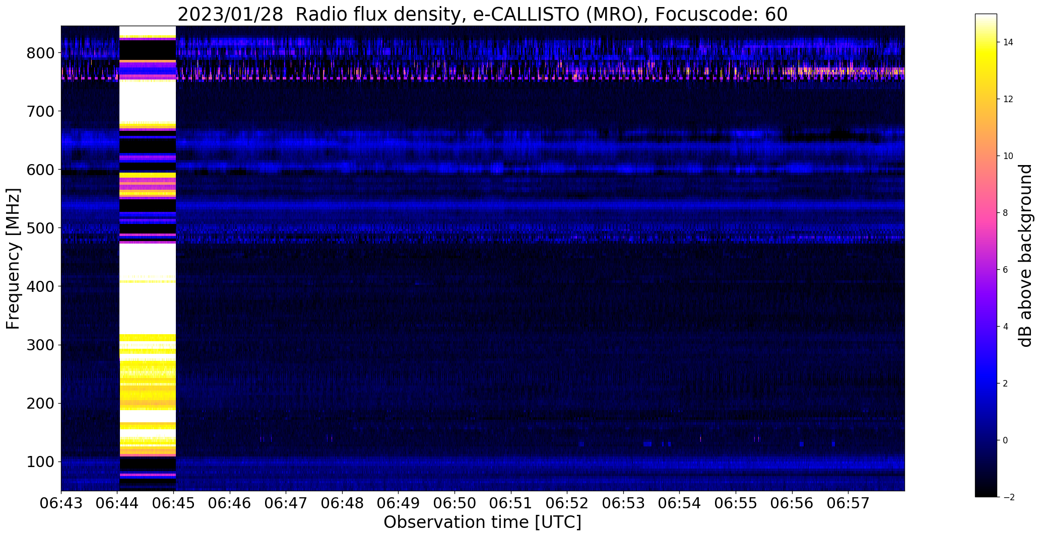Click the 06:45 time tick label
The width and height of the screenshot is (1041, 537).
click(174, 504)
